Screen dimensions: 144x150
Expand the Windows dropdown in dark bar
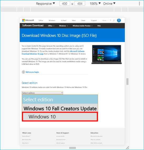(x=63, y=26)
